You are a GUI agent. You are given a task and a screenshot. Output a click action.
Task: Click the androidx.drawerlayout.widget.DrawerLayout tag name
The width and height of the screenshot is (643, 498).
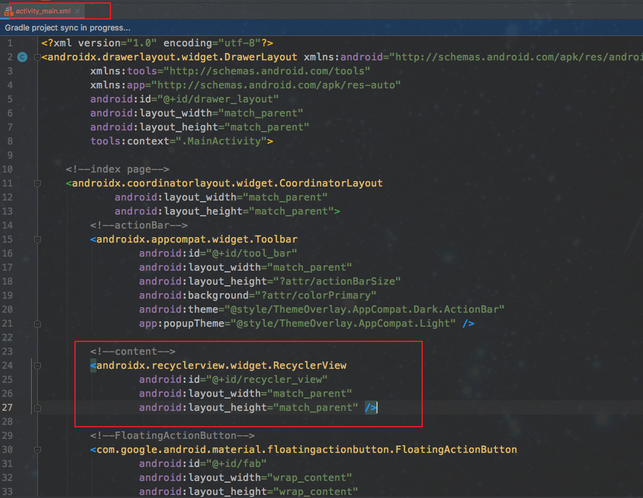pyautogui.click(x=172, y=57)
